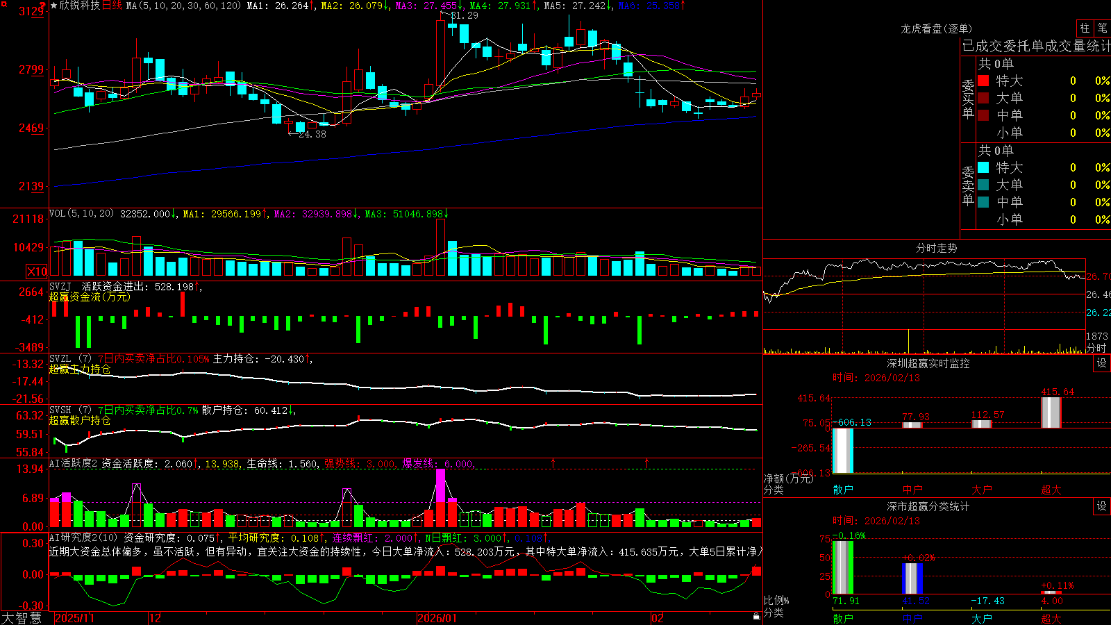The height and width of the screenshot is (625, 1111).
Task: Open 设 settings for 深圳超赢实时监控
Action: point(1102,363)
